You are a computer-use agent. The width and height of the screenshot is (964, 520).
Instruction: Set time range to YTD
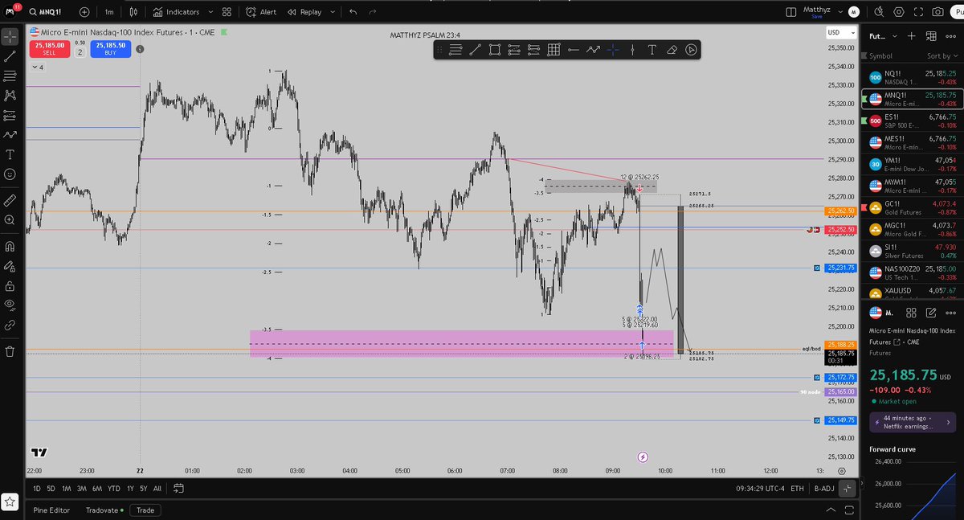tap(114, 488)
